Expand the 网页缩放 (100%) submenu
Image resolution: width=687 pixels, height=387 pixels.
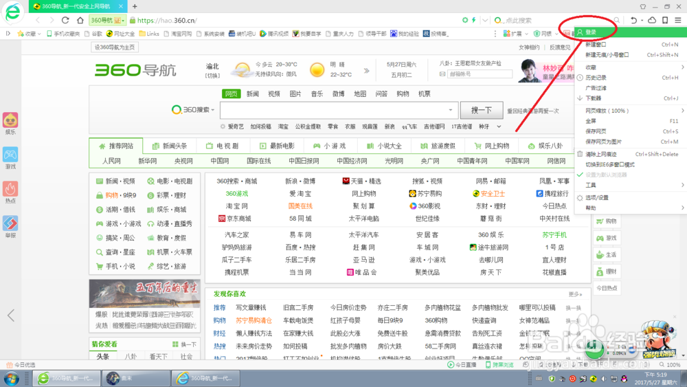point(629,111)
